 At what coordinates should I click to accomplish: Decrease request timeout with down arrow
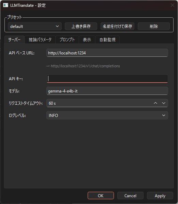coord(164,103)
